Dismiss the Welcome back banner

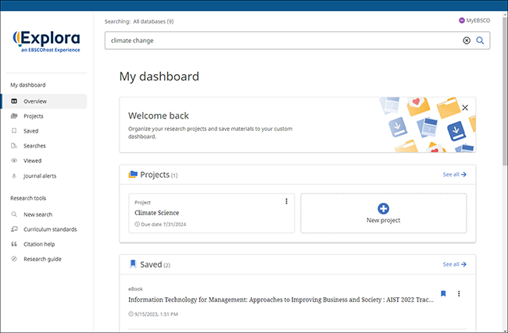(465, 108)
